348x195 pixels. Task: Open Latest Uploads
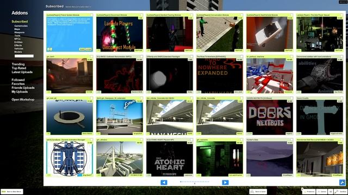[x=22, y=72]
